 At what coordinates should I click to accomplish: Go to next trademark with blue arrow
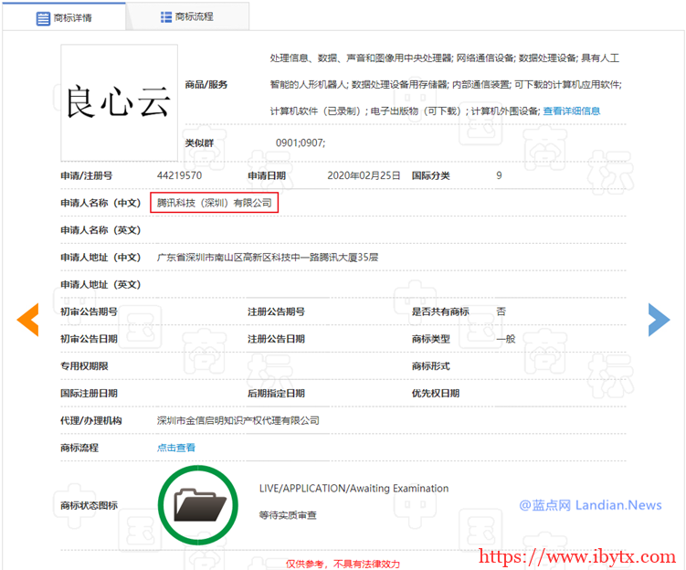[x=659, y=320]
